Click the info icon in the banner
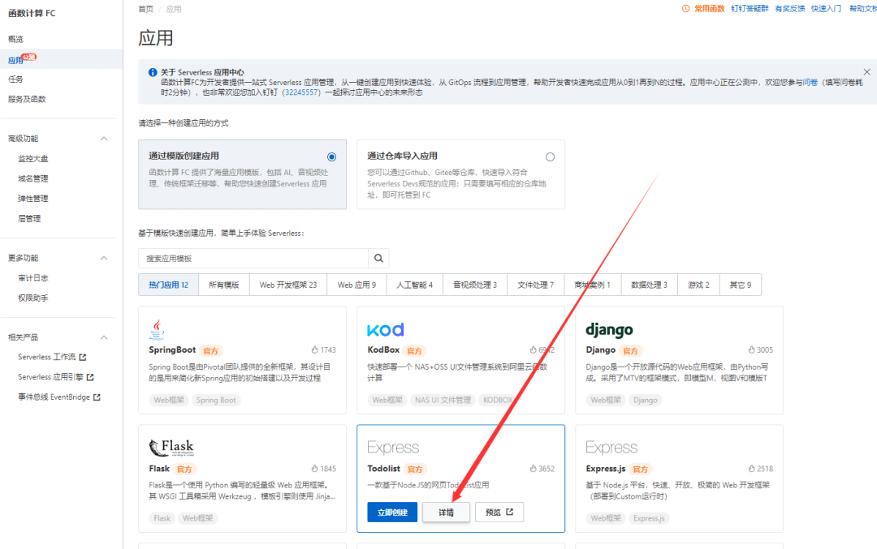Image resolution: width=877 pixels, height=549 pixels. click(152, 72)
